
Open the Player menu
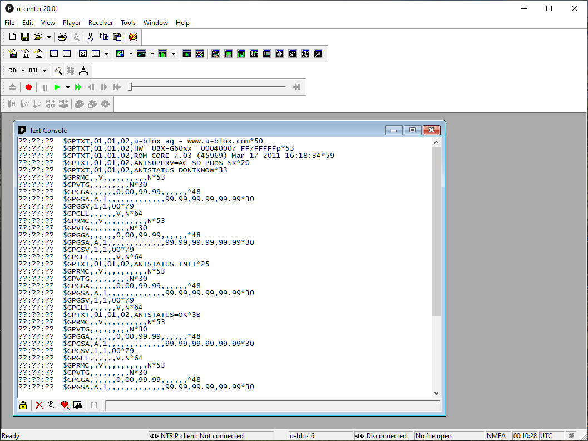pos(72,22)
